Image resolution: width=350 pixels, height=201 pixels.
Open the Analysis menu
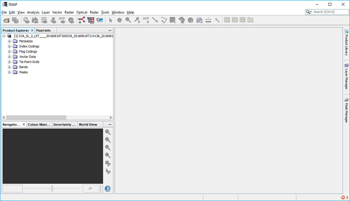[x=33, y=12]
